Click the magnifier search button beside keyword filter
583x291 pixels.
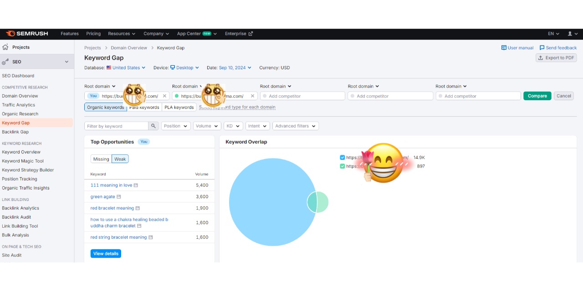(x=153, y=126)
